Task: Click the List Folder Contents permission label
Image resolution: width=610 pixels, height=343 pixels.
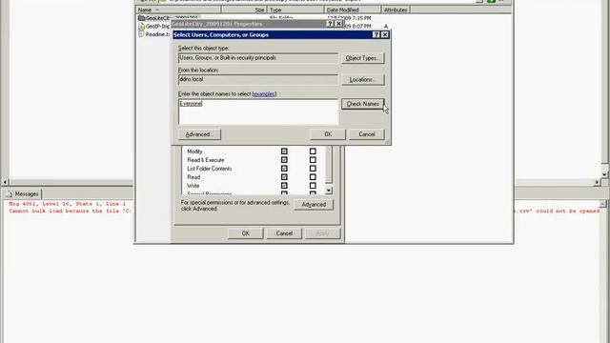Action: click(x=210, y=169)
